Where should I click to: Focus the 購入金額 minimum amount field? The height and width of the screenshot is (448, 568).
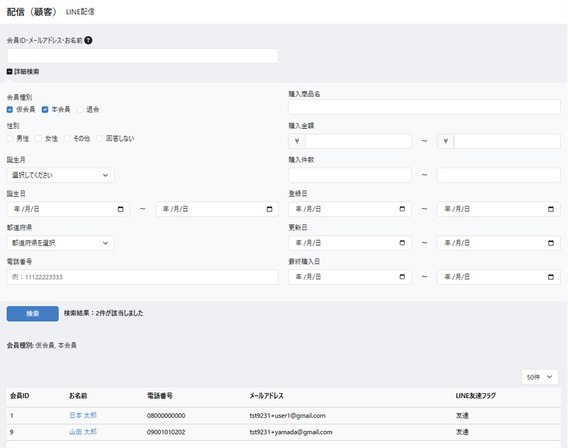click(x=358, y=141)
